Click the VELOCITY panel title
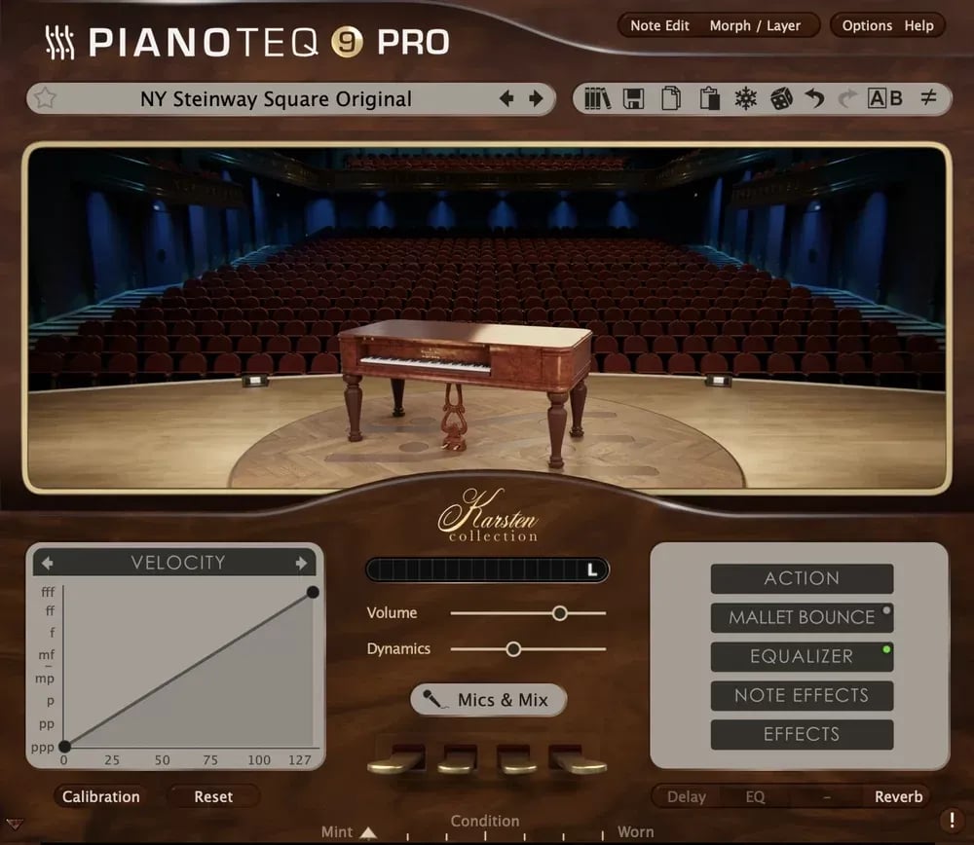The image size is (974, 845). [x=178, y=563]
